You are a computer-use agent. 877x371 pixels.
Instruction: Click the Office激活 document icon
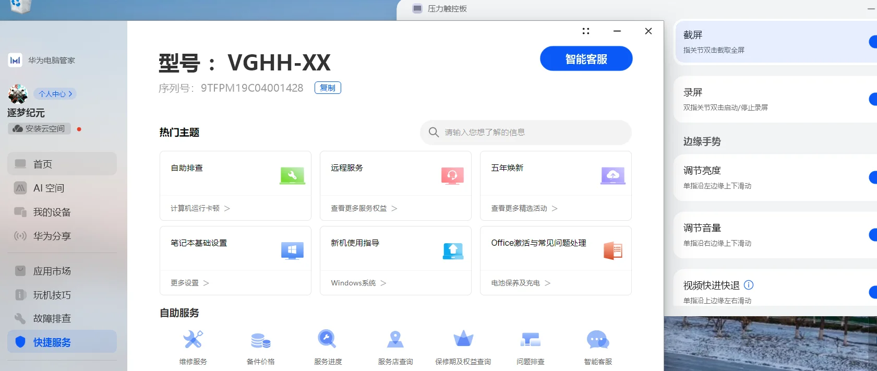pyautogui.click(x=613, y=251)
